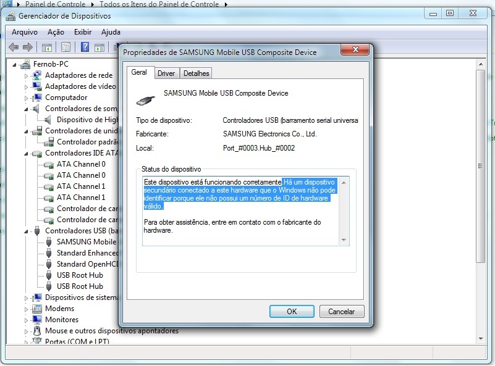Click the Modems category icon
The height and width of the screenshot is (366, 495).
37,309
